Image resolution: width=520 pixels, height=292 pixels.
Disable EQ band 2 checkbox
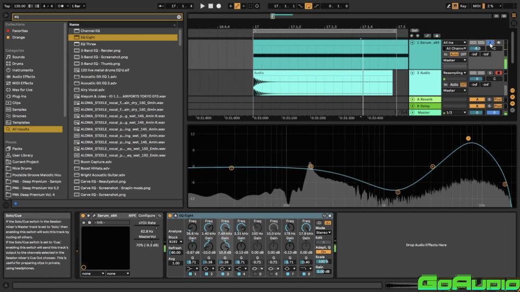[206, 274]
